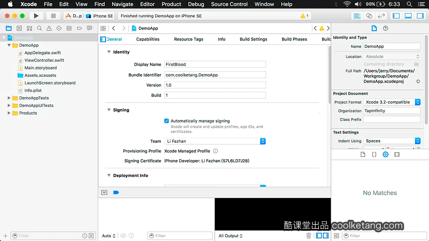
Task: Run the app with the Play button
Action: (36, 16)
